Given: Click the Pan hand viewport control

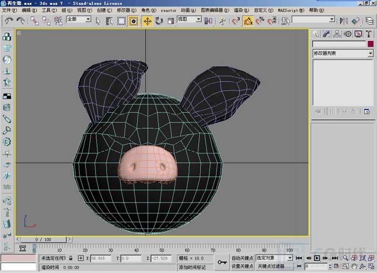Looking at the screenshot, I should (x=354, y=266).
